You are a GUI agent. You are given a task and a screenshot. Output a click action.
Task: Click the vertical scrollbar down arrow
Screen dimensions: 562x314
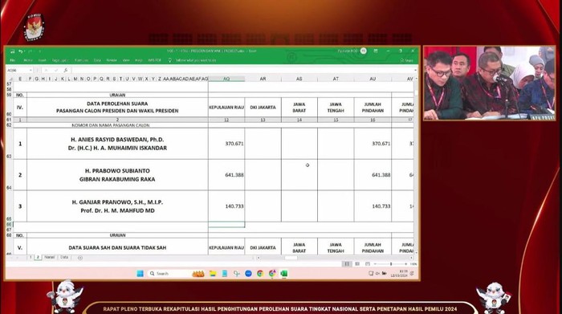click(x=416, y=252)
